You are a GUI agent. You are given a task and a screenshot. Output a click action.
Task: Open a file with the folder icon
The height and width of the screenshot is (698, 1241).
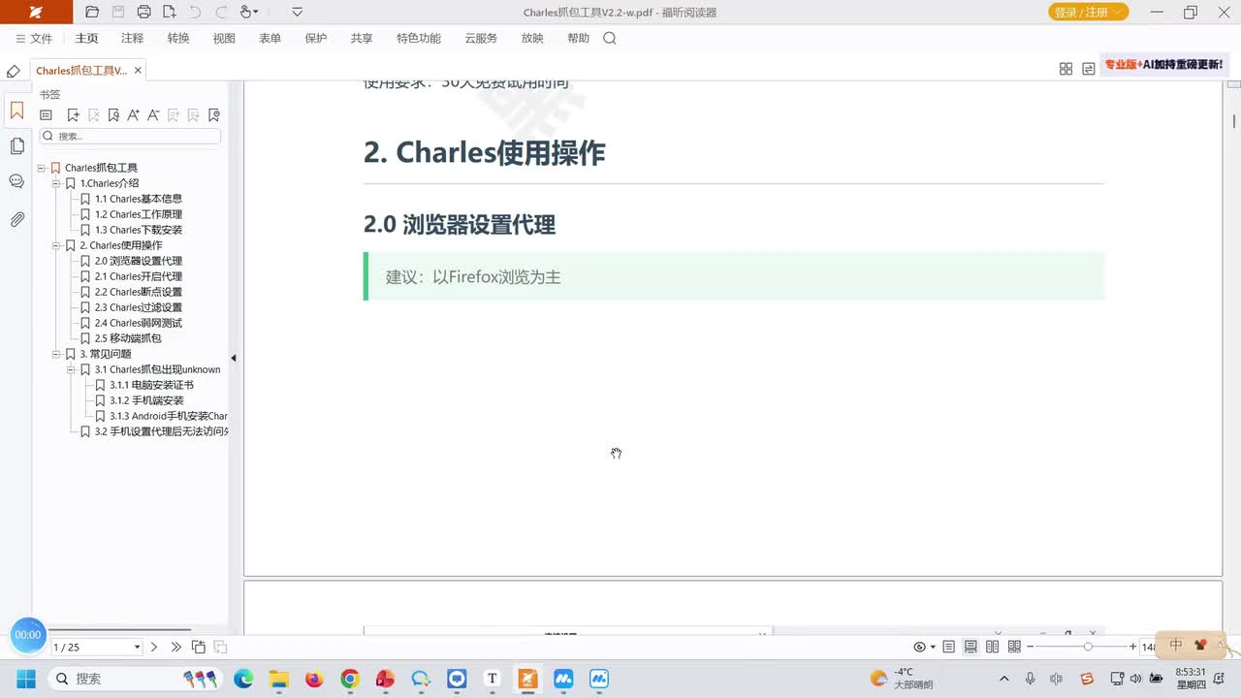[92, 12]
